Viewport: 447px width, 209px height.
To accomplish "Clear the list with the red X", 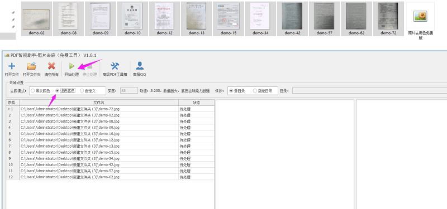I will click(51, 66).
